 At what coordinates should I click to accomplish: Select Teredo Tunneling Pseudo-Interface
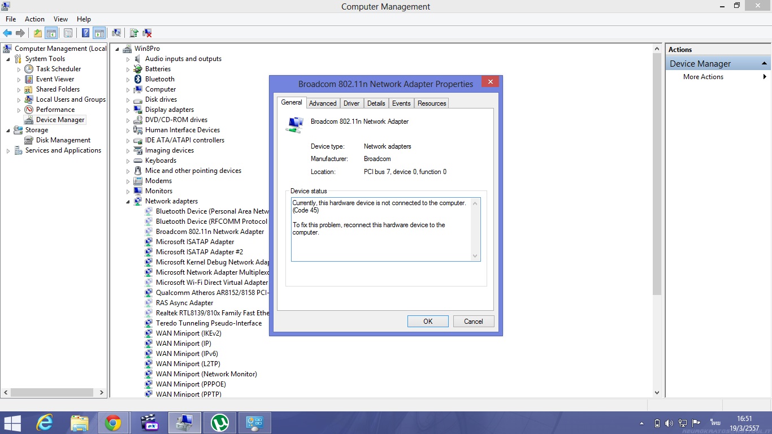(209, 323)
